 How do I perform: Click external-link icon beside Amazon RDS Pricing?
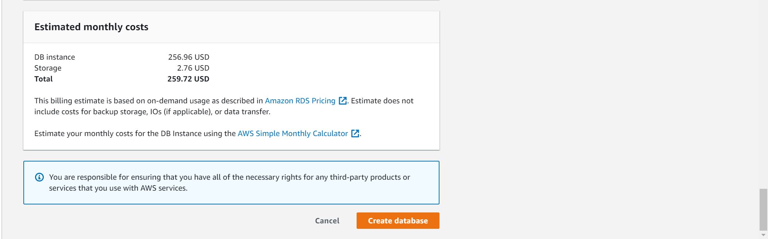click(342, 101)
